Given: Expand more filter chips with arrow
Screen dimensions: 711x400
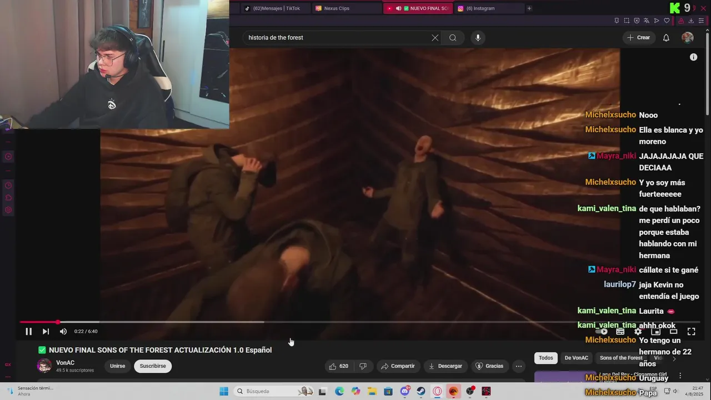Looking at the screenshot, I should 674,358.
